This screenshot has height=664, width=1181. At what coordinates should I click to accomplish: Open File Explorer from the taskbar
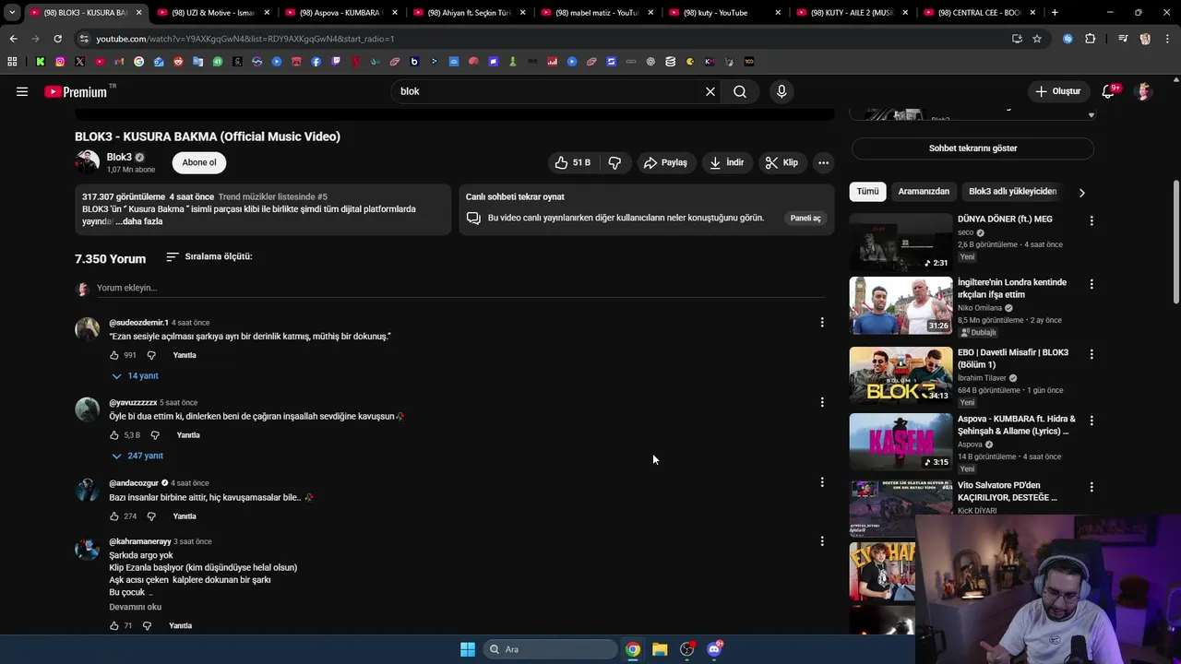coord(660,649)
